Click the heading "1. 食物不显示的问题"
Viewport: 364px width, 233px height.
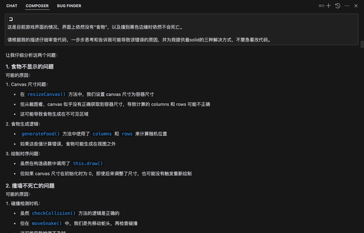[x=30, y=67]
